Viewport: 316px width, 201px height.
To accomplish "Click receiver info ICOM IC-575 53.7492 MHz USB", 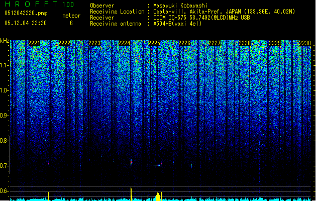I will pyautogui.click(x=201, y=18).
